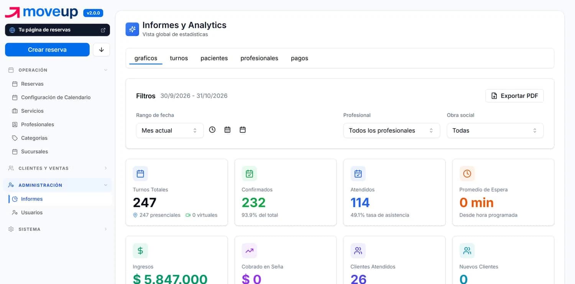This screenshot has width=575, height=284.
Task: Click the moveup logo
Action: (41, 12)
